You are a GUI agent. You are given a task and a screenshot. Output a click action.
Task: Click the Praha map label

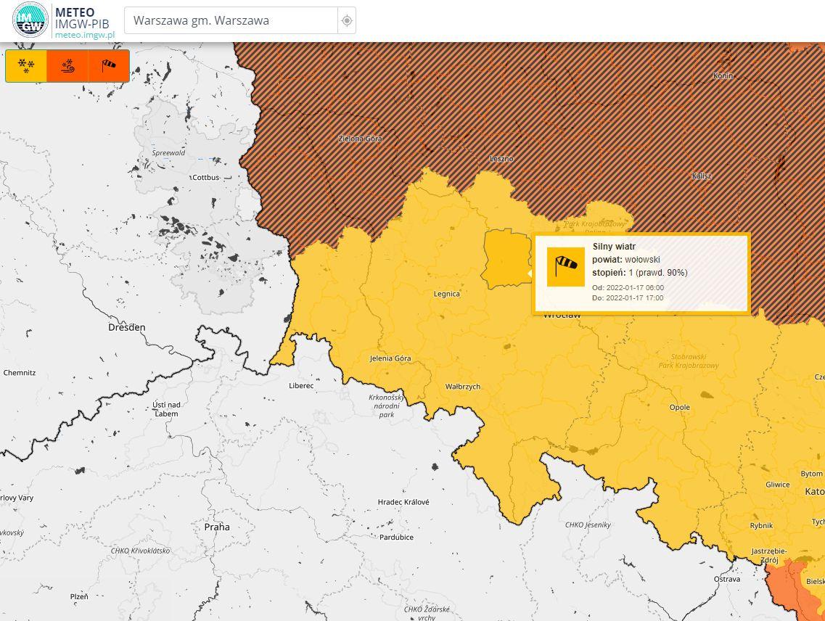pos(217,527)
